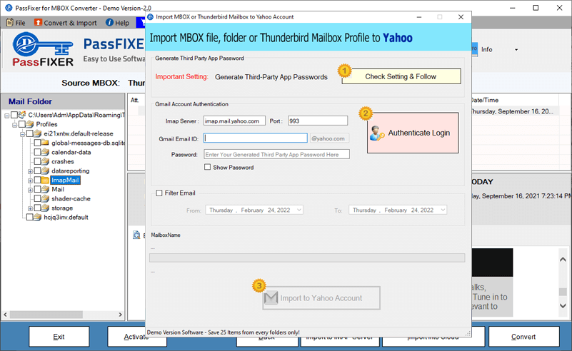The width and height of the screenshot is (572, 351).
Task: Toggle the Filter Email checkbox
Action: [x=159, y=193]
